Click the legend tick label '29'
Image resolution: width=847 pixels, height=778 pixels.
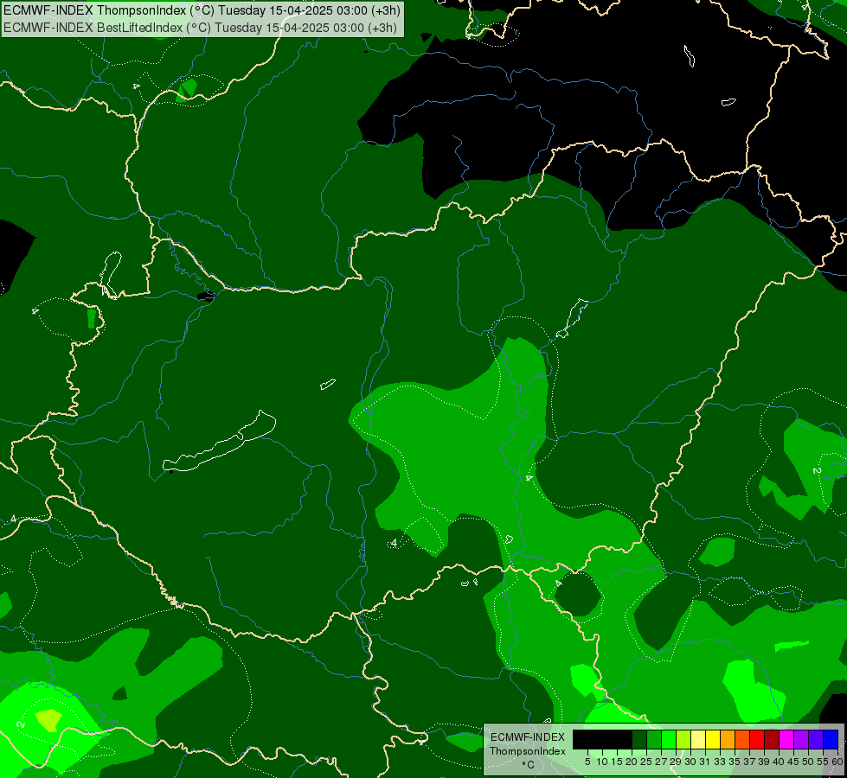pyautogui.click(x=676, y=762)
